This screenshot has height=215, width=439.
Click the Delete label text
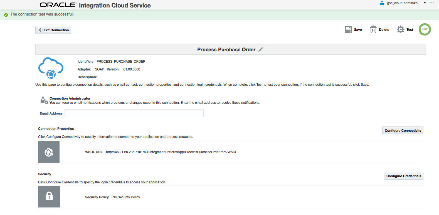coord(384,30)
